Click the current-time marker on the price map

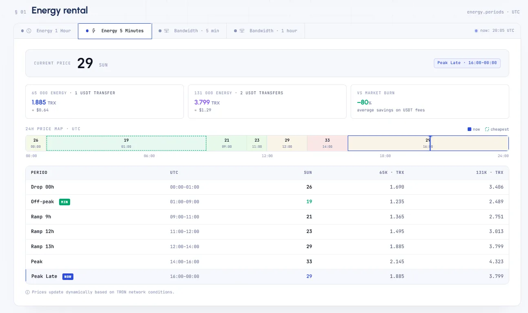[430, 143]
